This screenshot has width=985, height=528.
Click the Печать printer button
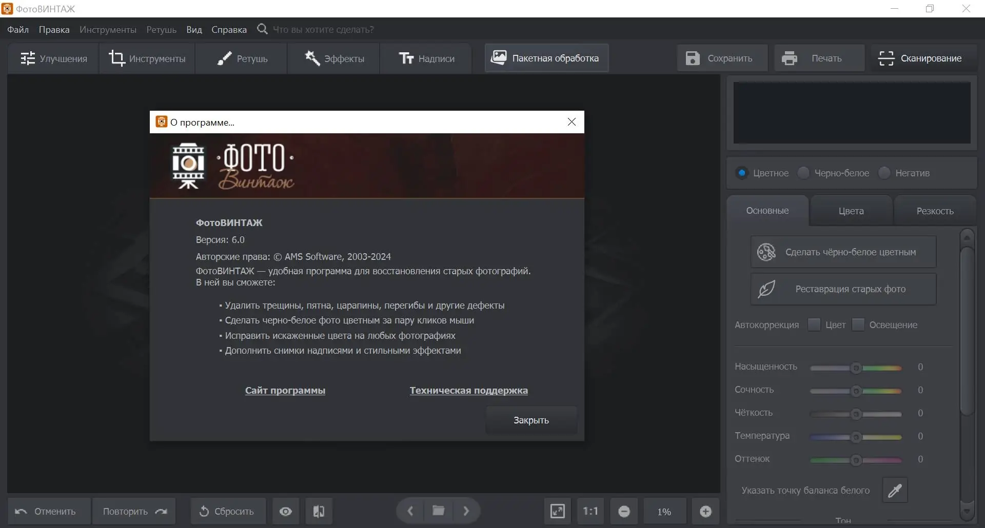[x=819, y=58]
